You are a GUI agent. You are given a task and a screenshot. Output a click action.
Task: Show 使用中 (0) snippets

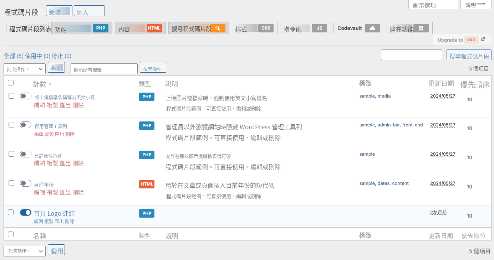pos(38,56)
